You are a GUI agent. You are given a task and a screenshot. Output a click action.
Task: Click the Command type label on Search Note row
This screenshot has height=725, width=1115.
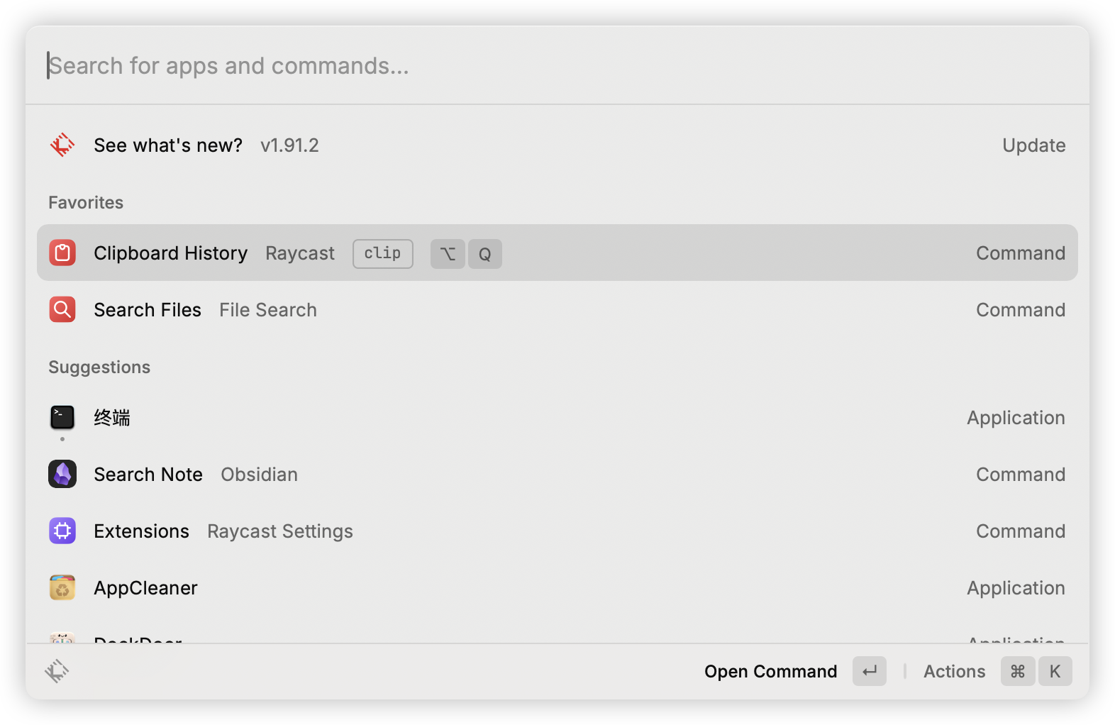coord(1021,475)
